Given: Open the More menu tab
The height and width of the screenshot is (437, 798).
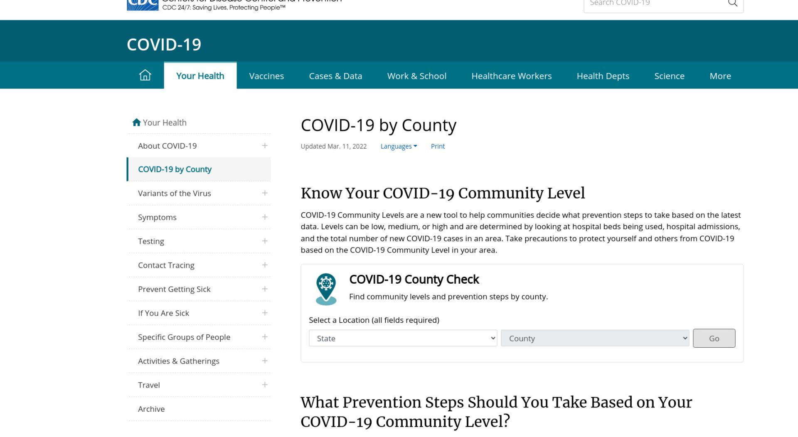Looking at the screenshot, I should click(x=720, y=76).
